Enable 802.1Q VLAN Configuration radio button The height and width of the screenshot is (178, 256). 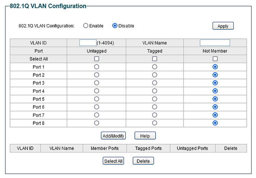[86, 26]
